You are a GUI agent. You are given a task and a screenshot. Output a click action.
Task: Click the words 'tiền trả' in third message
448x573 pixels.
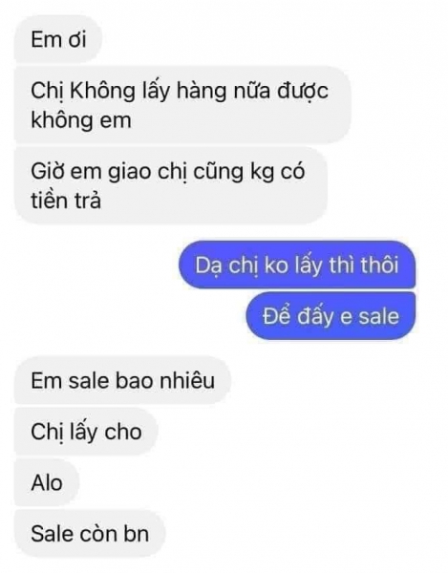tap(66, 201)
